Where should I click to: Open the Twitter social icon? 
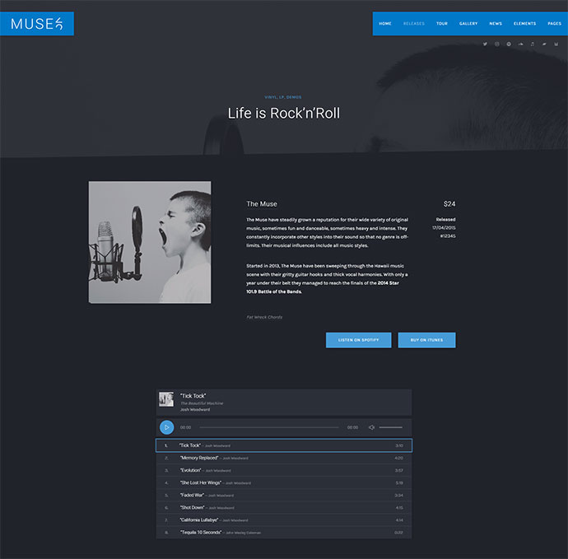coord(485,44)
